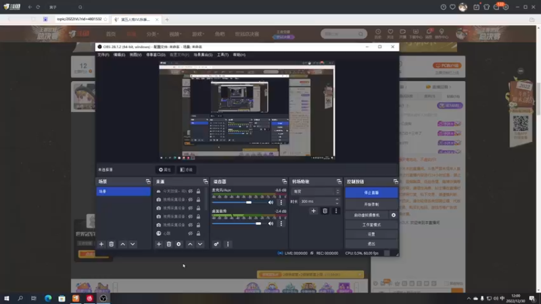
Task: Float the 转场特效 dock panel
Action: 339,181
